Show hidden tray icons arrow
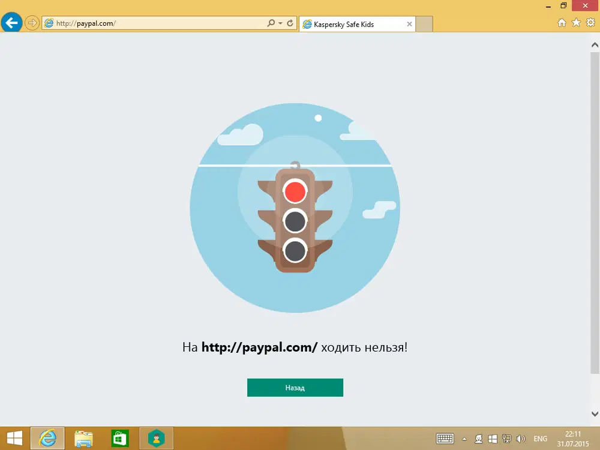 click(x=464, y=439)
